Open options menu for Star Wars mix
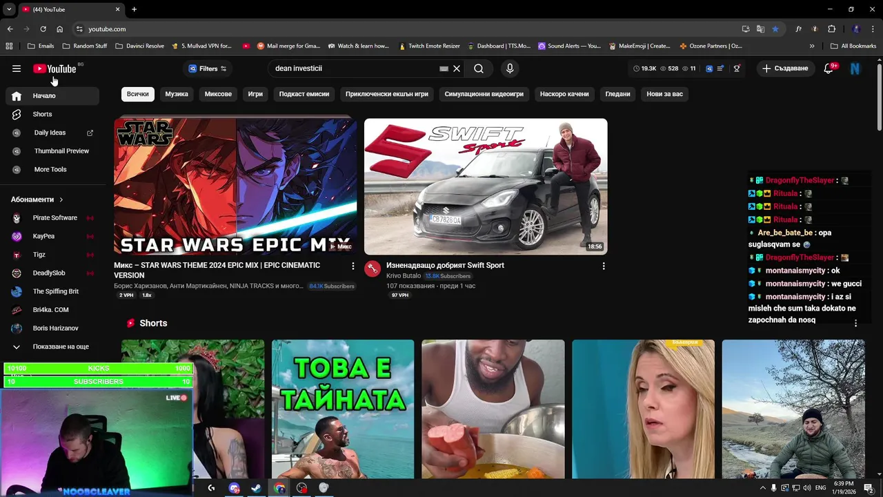Viewport: 883px width, 497px height. coord(353,266)
